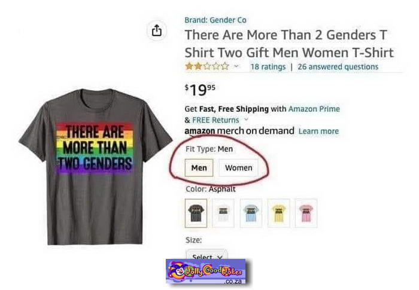Choose the Asphalt dark gray shirt swatch
The height and width of the screenshot is (290, 419).
[196, 213]
